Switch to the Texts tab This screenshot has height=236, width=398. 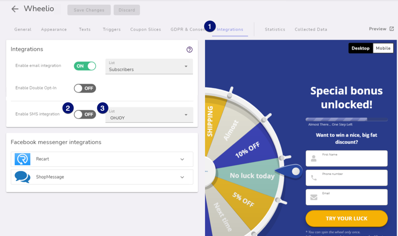[85, 29]
